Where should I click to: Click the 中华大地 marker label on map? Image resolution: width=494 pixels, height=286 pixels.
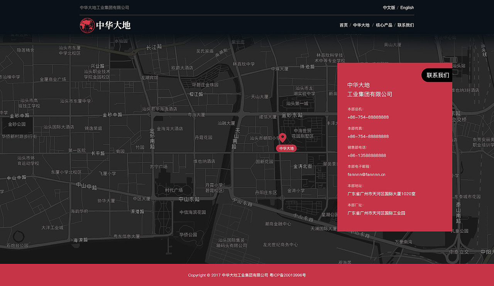286,148
